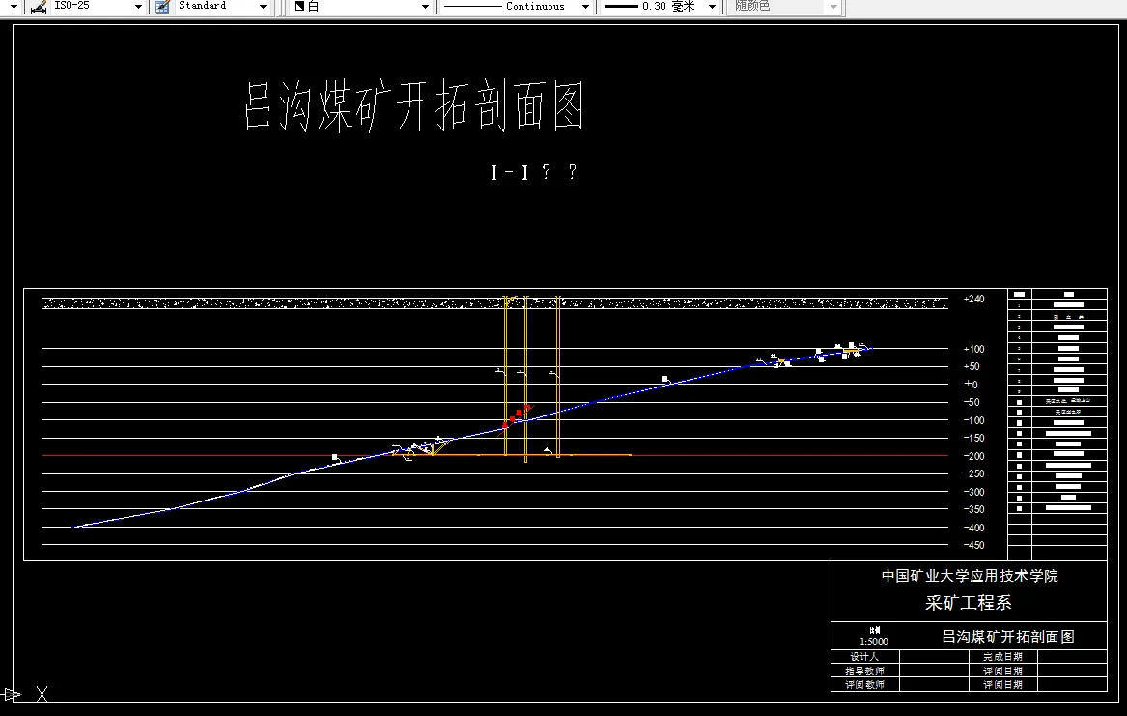Select the -150 elevation label
This screenshot has height=716, width=1127.
pos(973,438)
